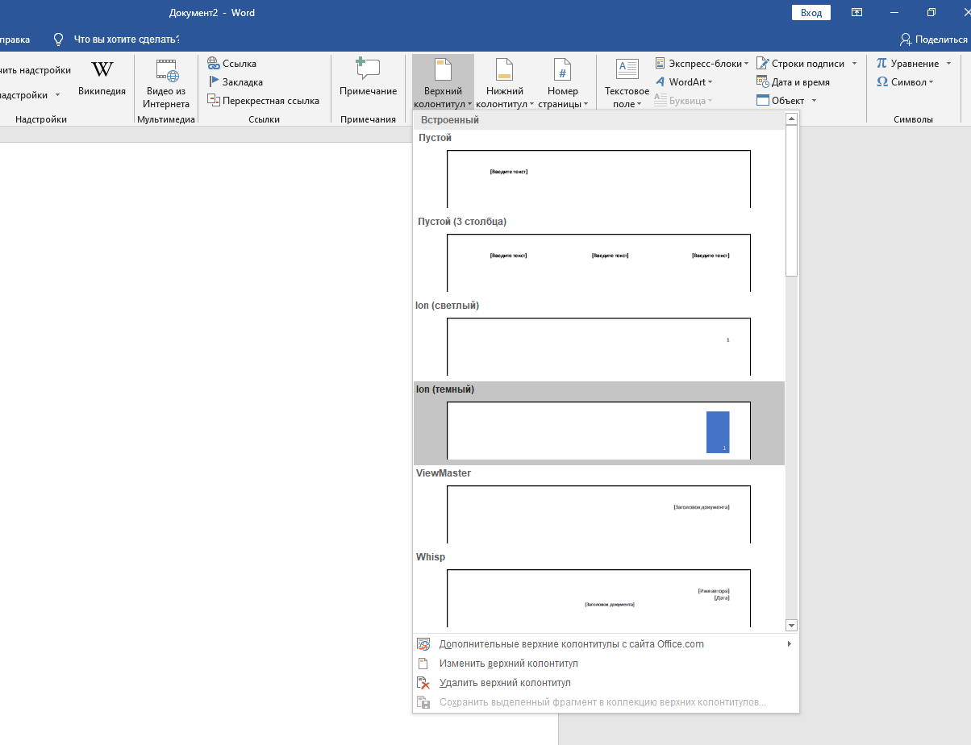Insert a Перекрестная ссылка cross-reference
The width and height of the screenshot is (971, 745).
point(264,101)
